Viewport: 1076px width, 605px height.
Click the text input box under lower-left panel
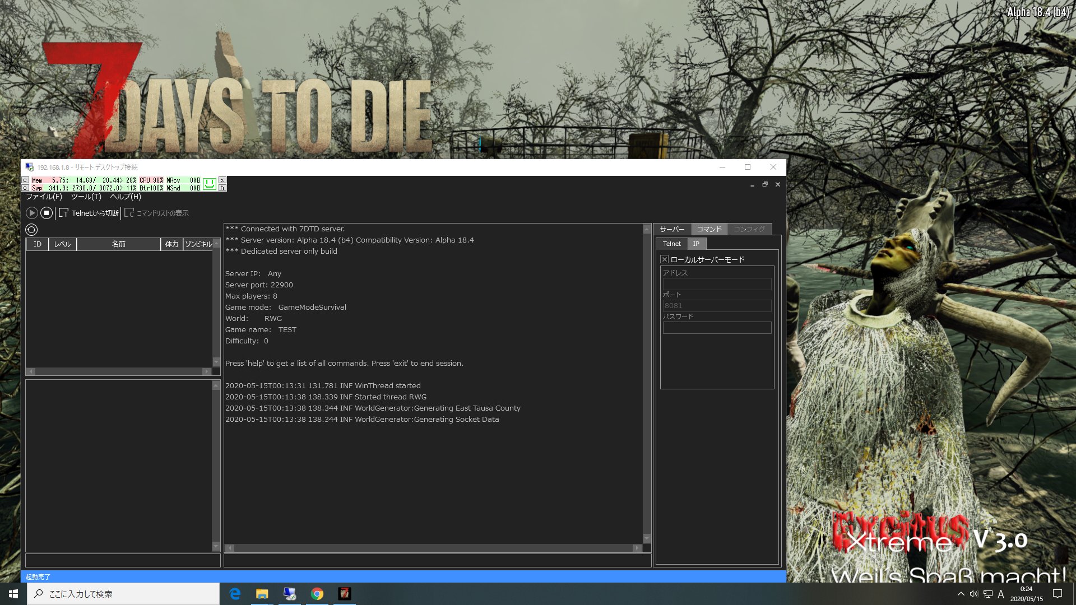123,560
